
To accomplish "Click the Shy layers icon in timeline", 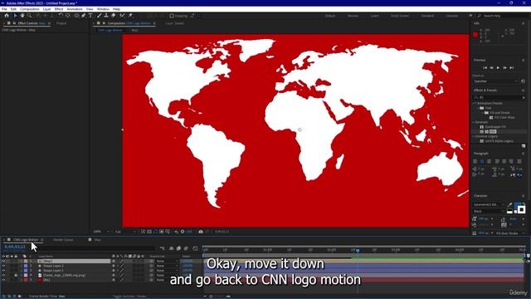I will click(x=172, y=248).
